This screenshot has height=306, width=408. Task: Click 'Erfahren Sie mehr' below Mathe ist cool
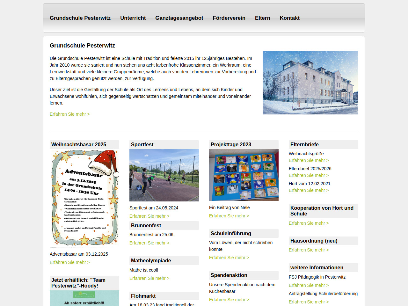point(149,278)
